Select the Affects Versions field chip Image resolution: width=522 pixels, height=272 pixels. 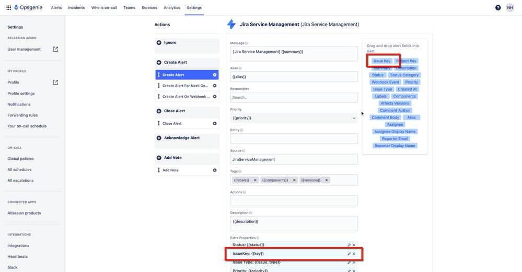pos(395,103)
